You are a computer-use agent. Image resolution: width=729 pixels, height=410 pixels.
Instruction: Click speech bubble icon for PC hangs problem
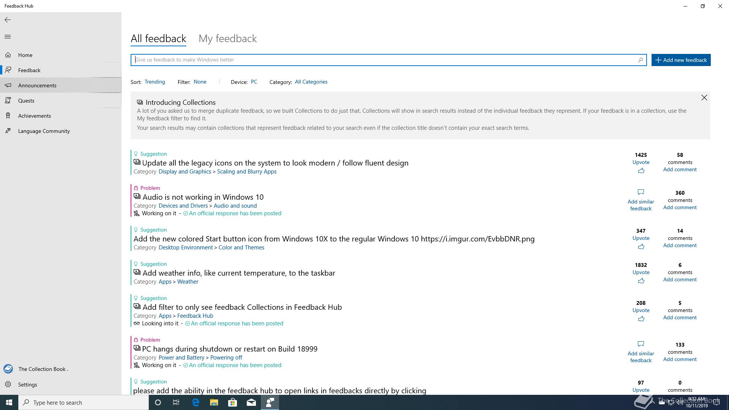pyautogui.click(x=641, y=344)
